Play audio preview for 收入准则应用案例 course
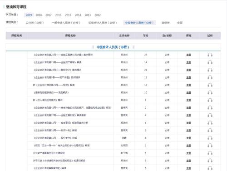Screen dimensions: 227x171 tap(210, 100)
